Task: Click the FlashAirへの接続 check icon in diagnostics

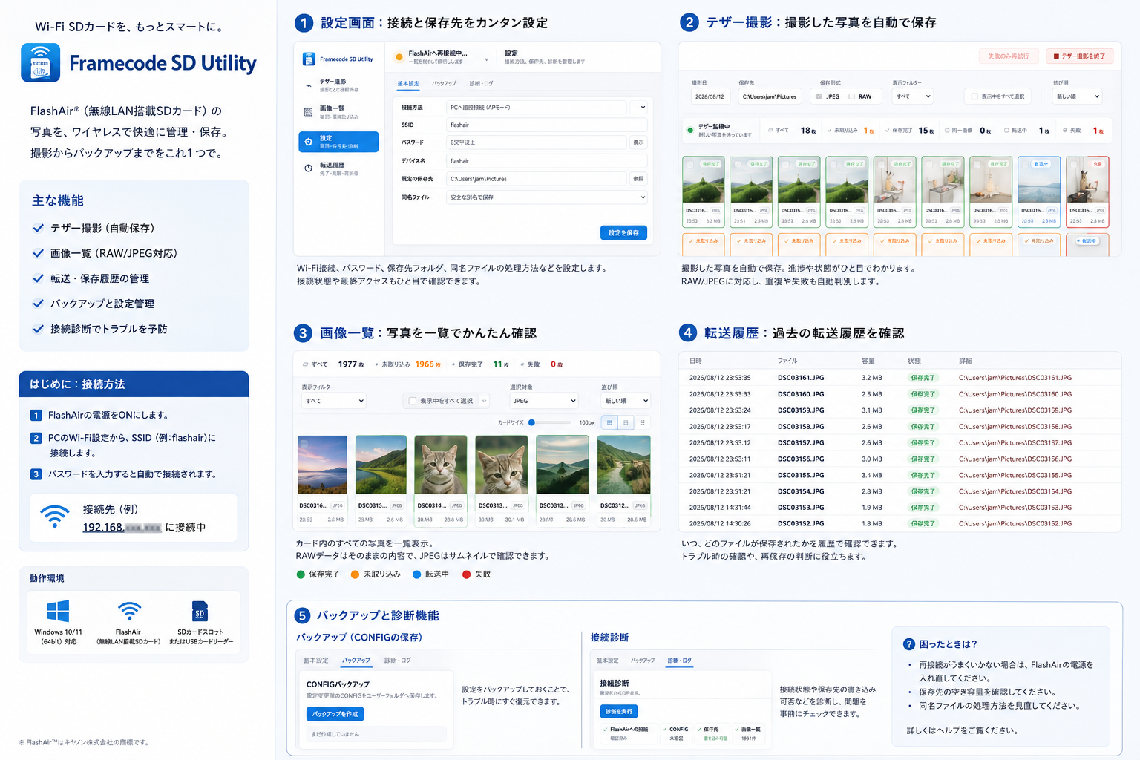Action: click(x=606, y=730)
